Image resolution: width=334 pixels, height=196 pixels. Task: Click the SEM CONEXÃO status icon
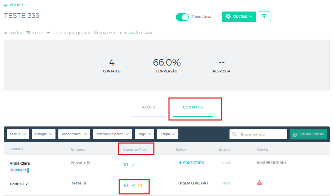point(180,183)
